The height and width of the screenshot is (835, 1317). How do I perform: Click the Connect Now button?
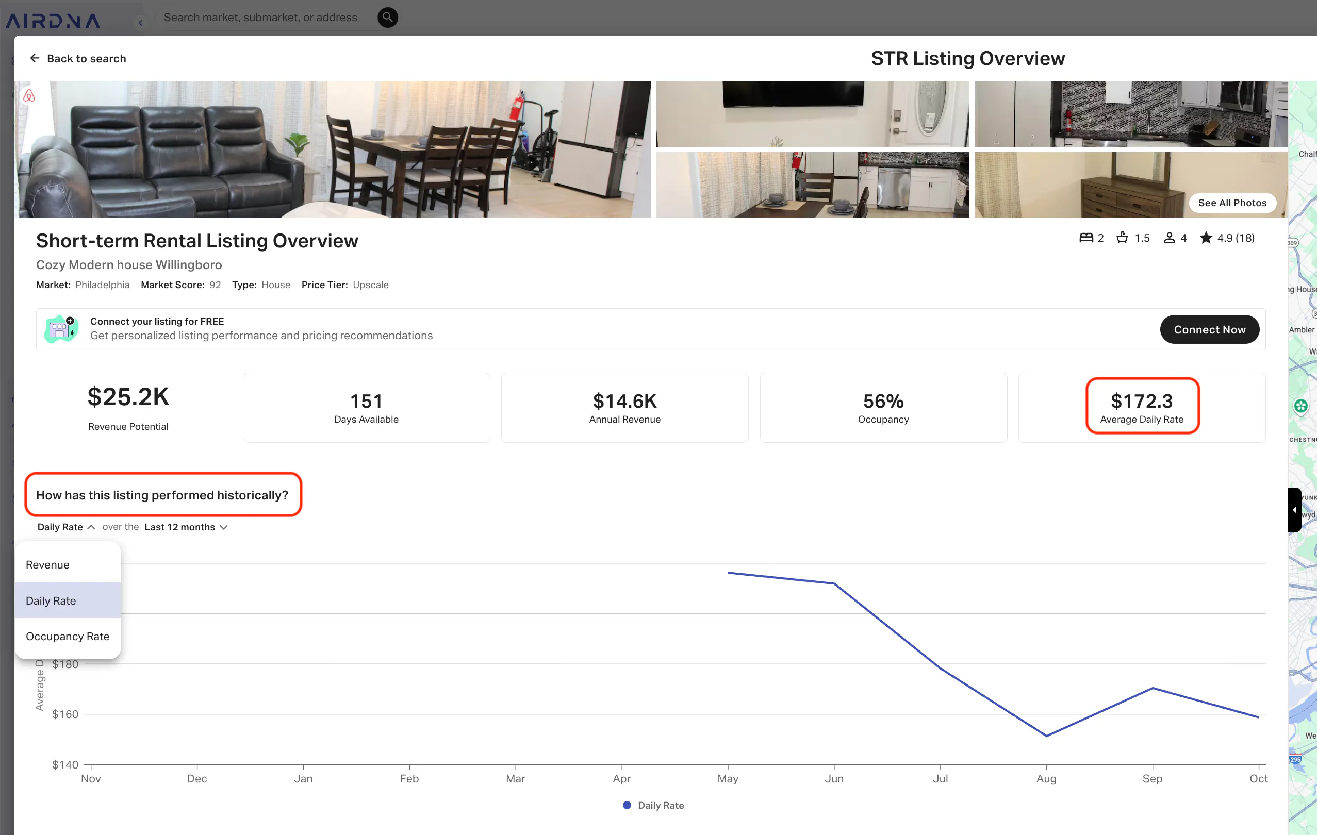(1209, 330)
